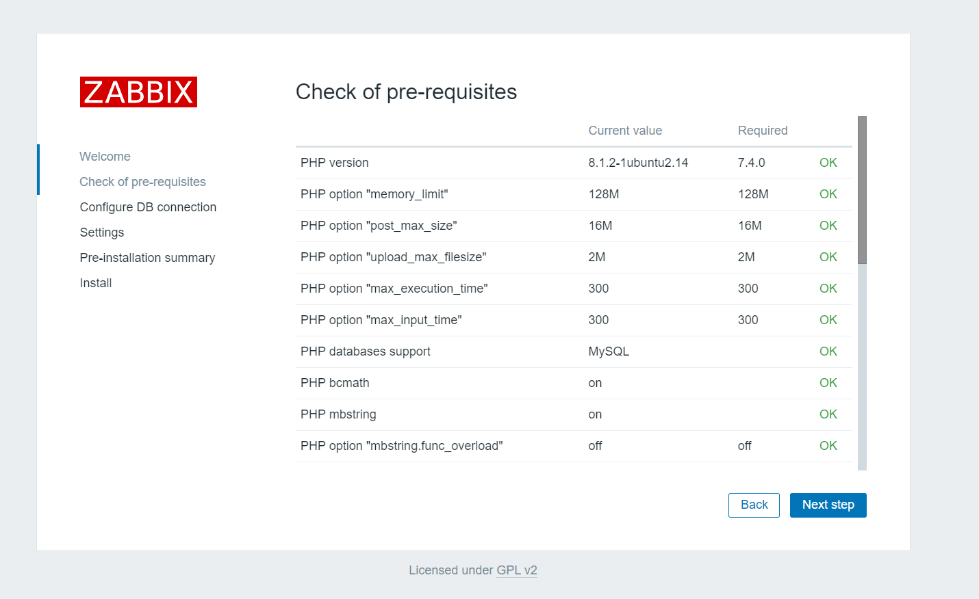
Task: Click the Next step button
Action: pyautogui.click(x=828, y=505)
